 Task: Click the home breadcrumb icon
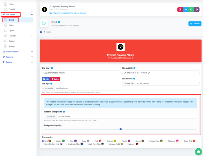click(41, 32)
